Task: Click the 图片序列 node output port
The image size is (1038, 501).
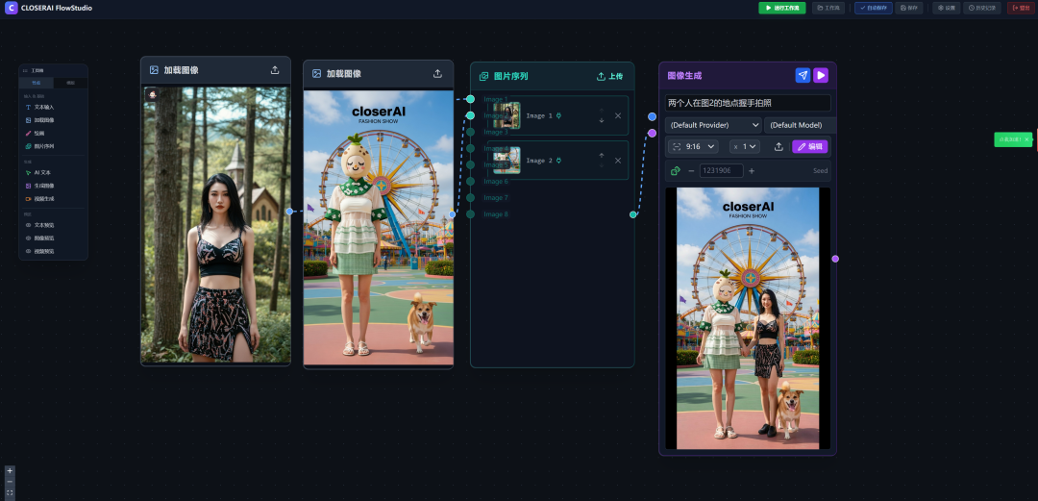Action: point(632,214)
